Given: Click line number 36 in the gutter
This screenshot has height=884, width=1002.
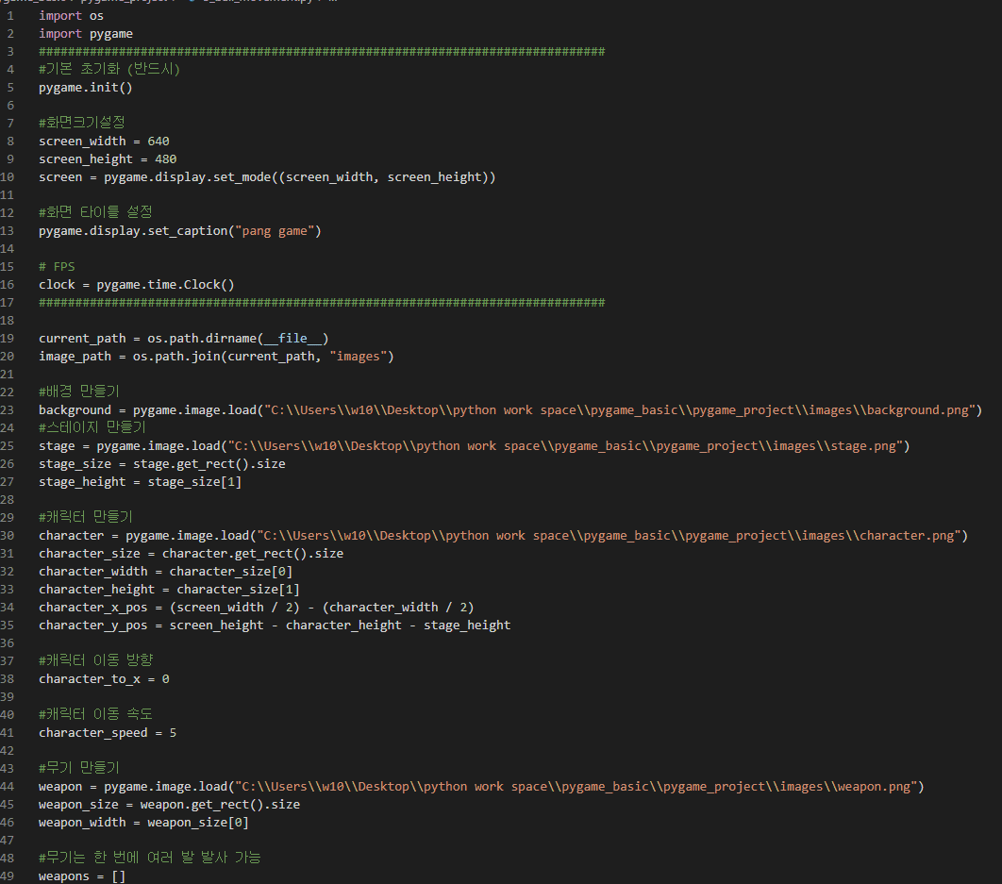Looking at the screenshot, I should [7, 643].
